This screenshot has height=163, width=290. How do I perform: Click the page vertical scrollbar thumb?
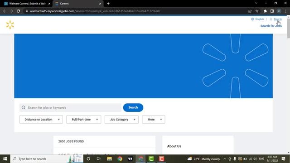[x=289, y=28]
